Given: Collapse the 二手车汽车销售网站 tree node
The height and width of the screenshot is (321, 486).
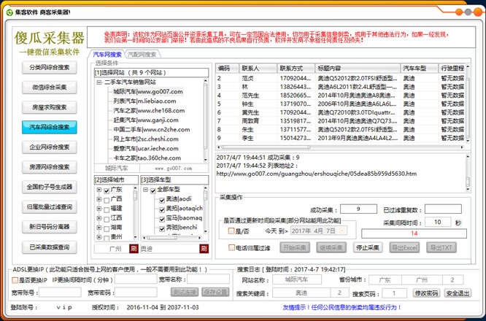Looking at the screenshot, I should [x=99, y=83].
